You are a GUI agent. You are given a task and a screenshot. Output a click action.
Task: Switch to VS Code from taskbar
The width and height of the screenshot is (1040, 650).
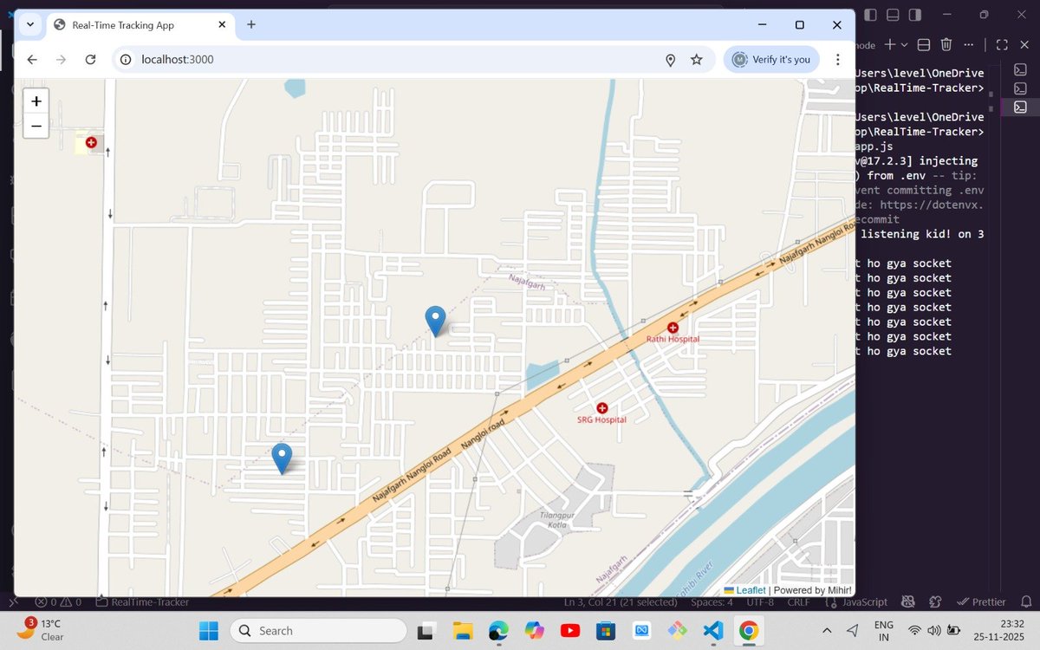tap(713, 630)
